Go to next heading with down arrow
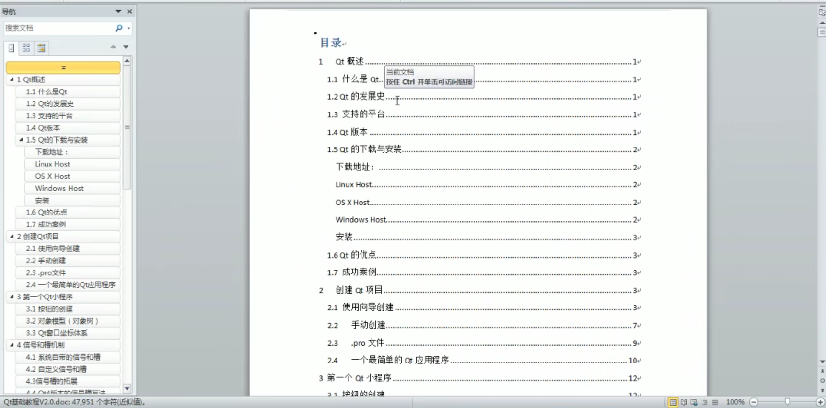Screen dimensions: 826x408 (x=126, y=47)
